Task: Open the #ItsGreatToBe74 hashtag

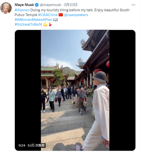Action: (28, 24)
